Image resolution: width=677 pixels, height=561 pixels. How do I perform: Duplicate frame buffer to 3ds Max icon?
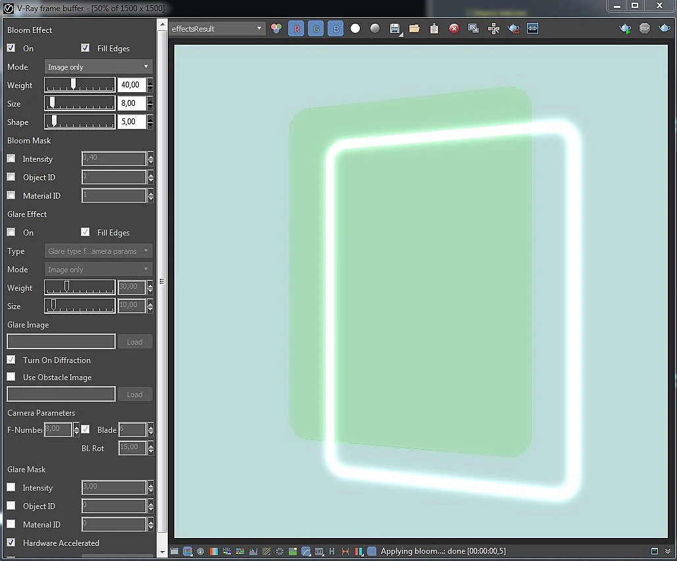[474, 28]
